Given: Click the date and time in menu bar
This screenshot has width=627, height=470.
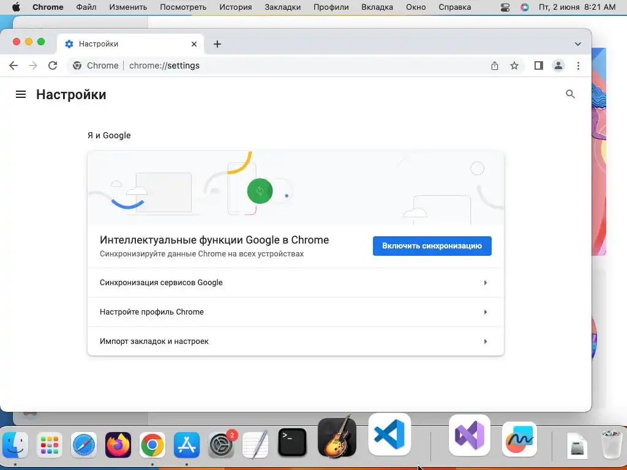Looking at the screenshot, I should click(577, 7).
